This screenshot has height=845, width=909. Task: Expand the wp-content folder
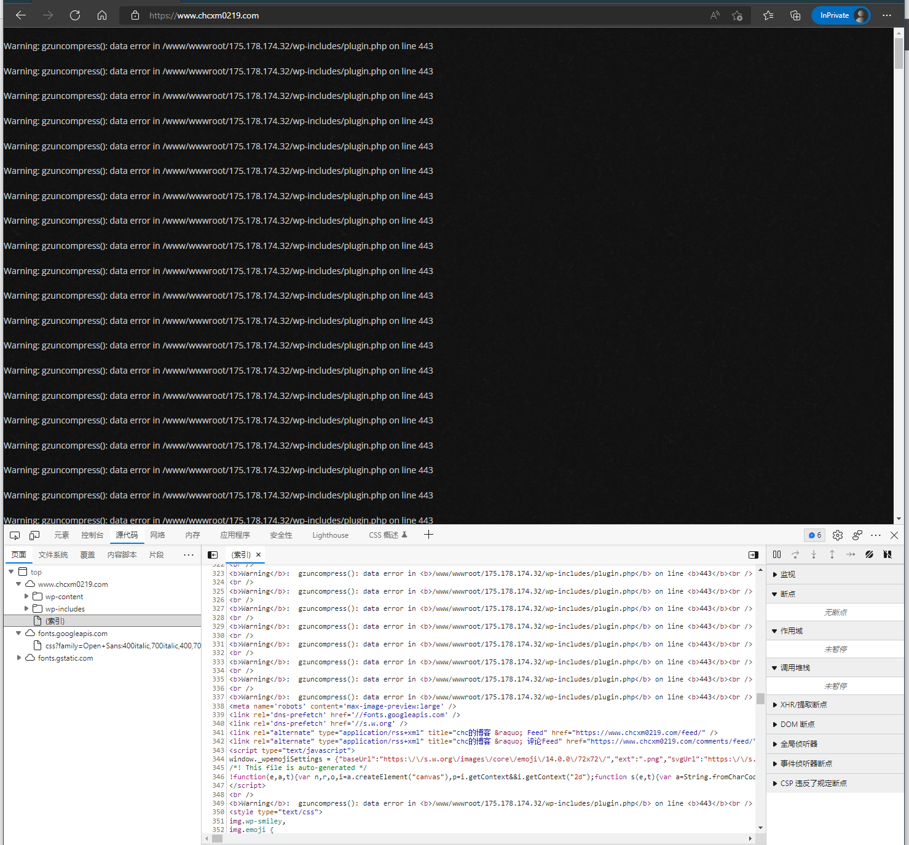pyautogui.click(x=26, y=597)
